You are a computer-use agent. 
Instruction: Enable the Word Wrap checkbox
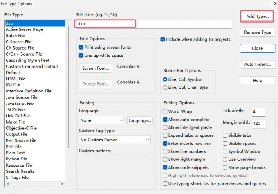165,111
